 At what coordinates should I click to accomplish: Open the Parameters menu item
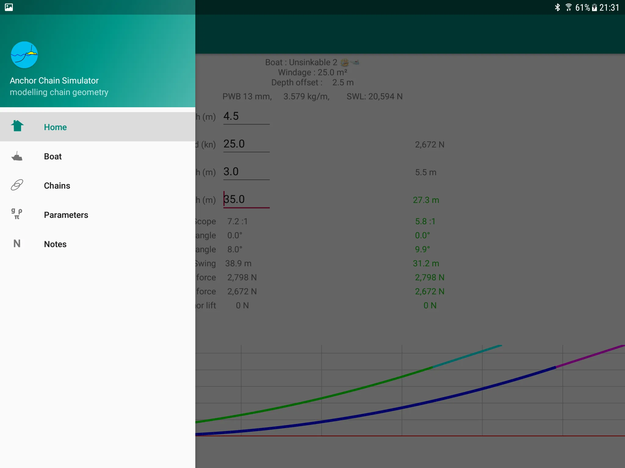click(98, 214)
